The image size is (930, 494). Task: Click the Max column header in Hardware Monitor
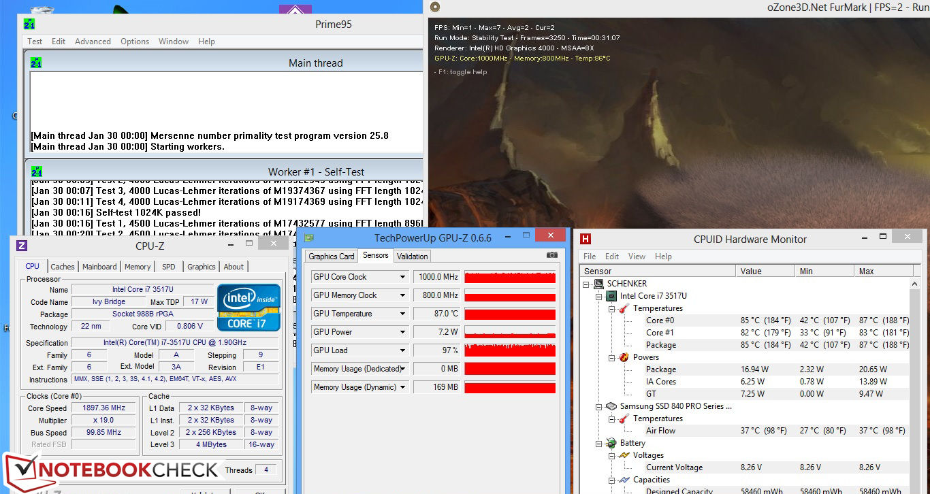click(x=882, y=271)
